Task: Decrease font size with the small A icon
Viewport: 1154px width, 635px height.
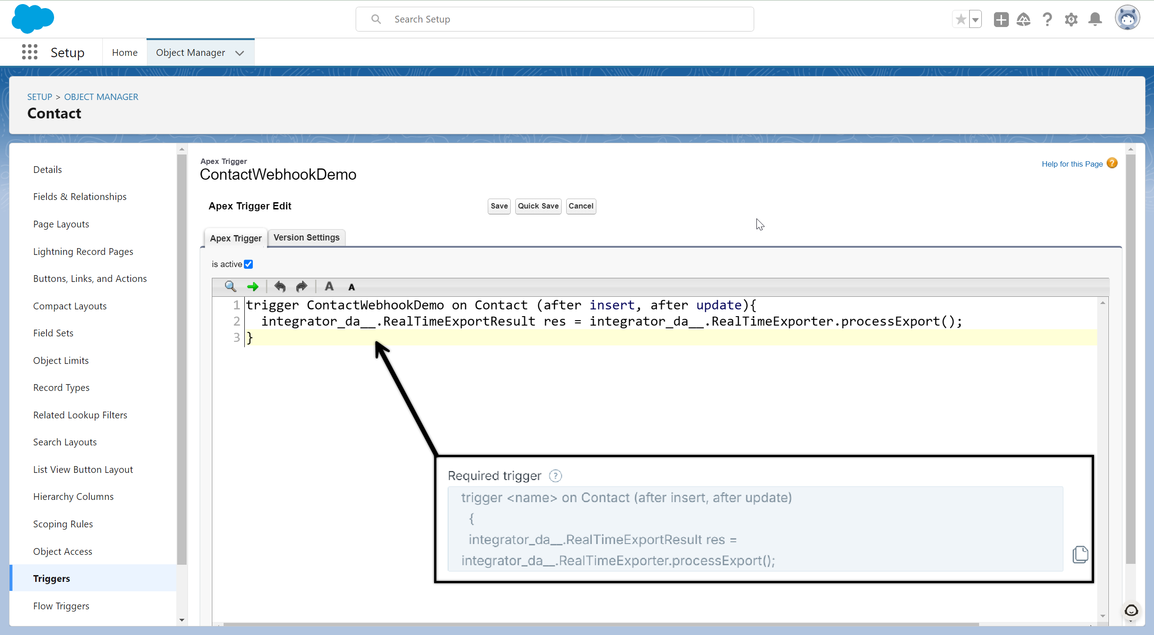Action: 352,287
